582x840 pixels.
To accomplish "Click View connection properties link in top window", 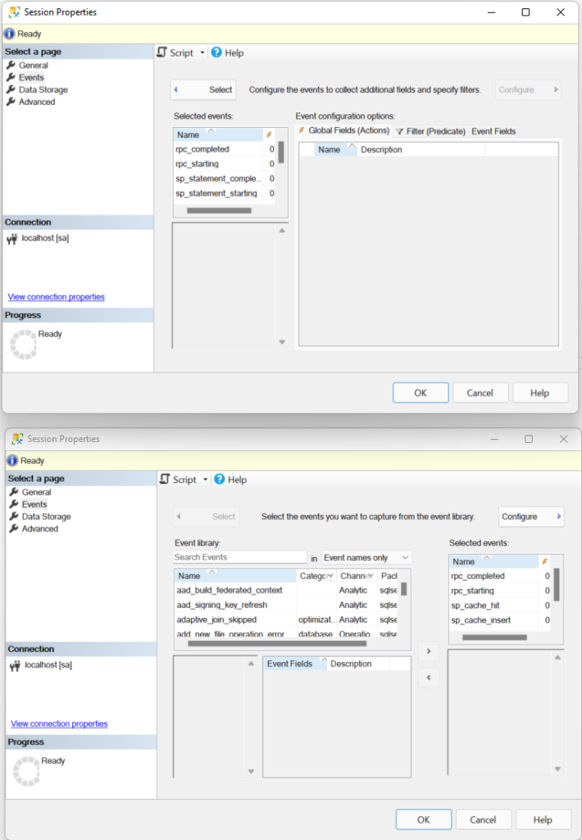I will (x=57, y=297).
